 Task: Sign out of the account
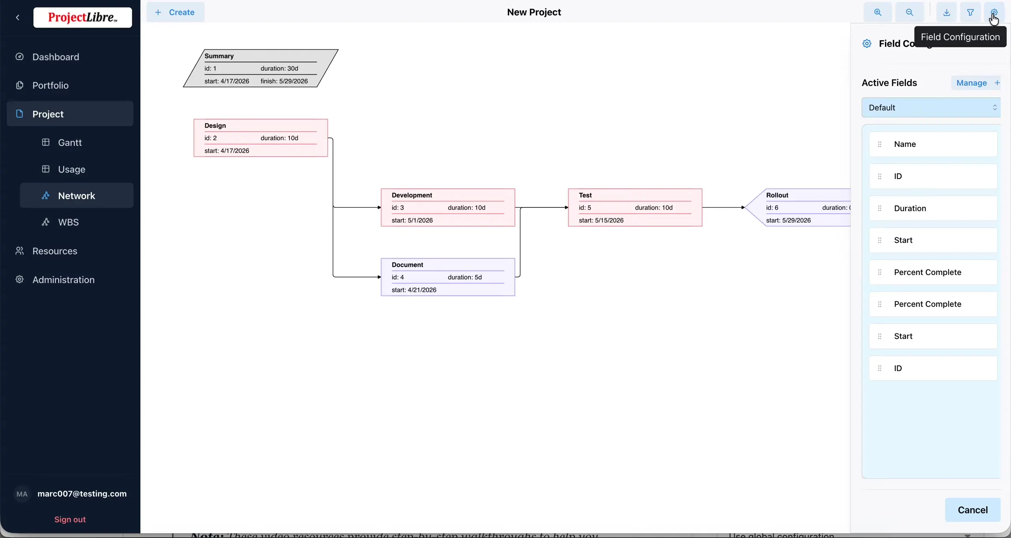70,519
